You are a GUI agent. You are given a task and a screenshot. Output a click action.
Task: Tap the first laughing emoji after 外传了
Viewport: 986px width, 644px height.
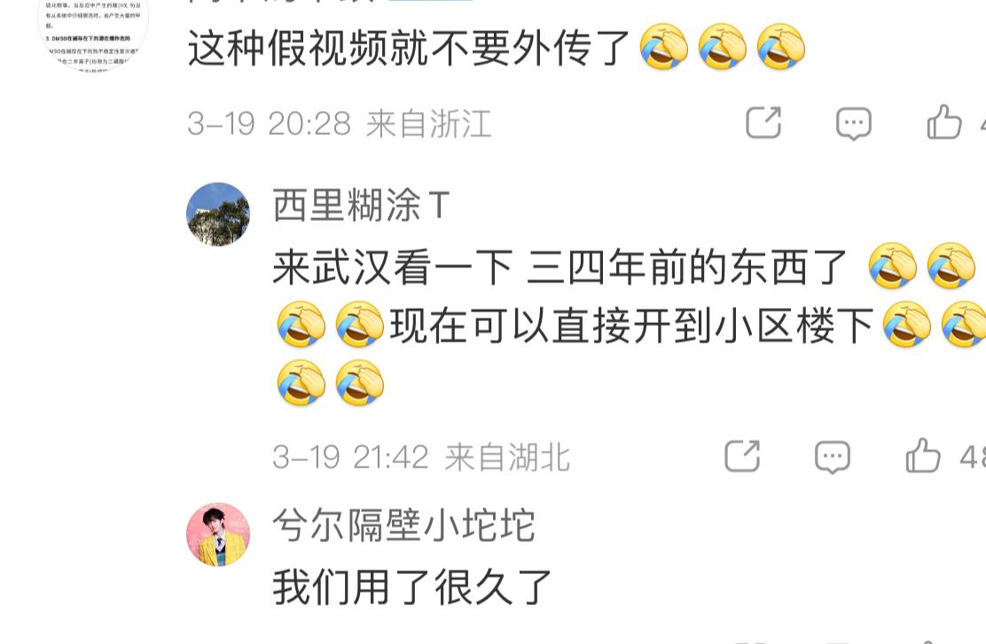664,47
